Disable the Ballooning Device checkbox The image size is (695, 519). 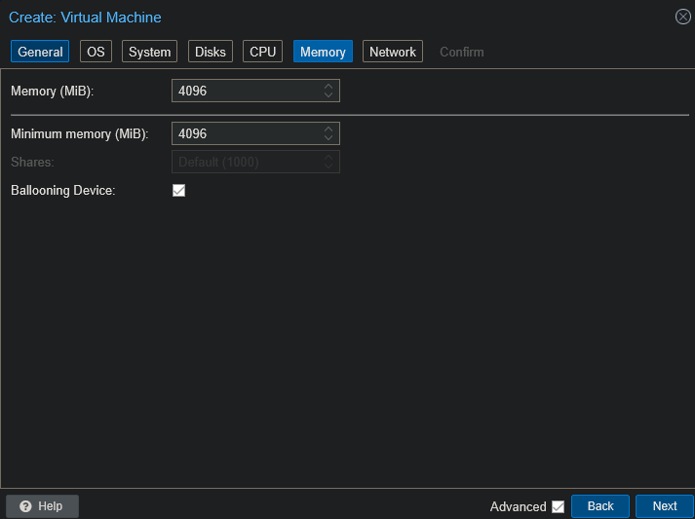coord(178,191)
